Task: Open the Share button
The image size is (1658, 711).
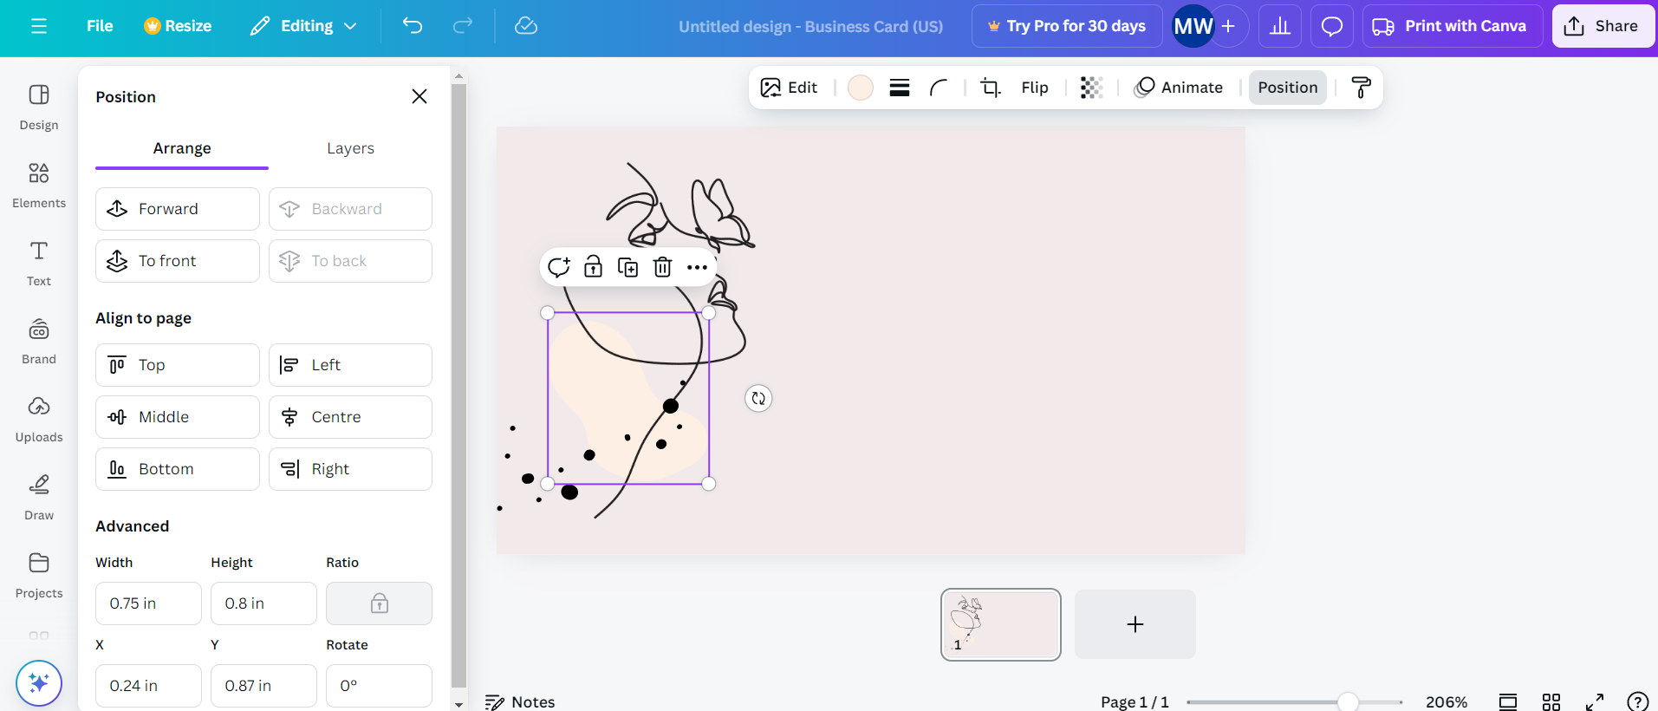Action: point(1603,26)
